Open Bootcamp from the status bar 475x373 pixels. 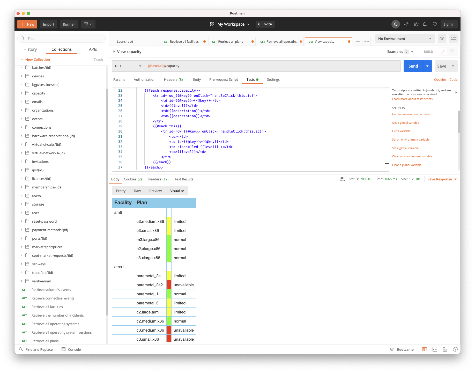[402, 349]
